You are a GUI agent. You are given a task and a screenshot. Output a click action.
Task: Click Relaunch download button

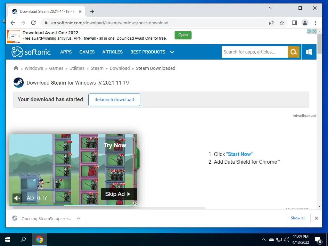click(x=114, y=100)
